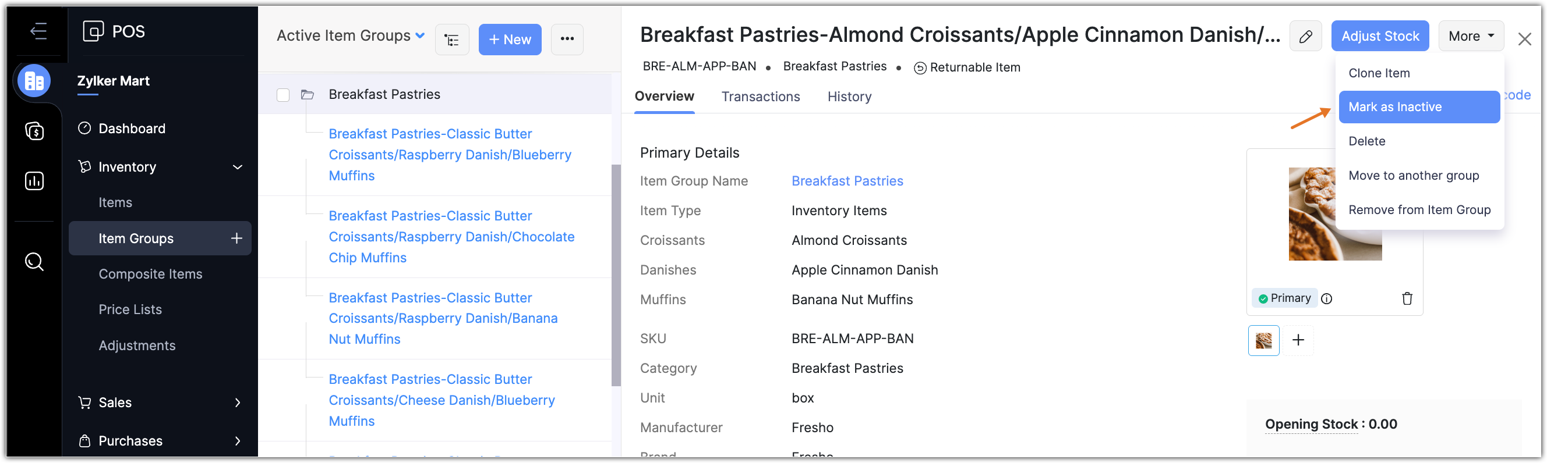Click the pencil edit icon beside item title
The height and width of the screenshot is (463, 1547).
tap(1305, 37)
